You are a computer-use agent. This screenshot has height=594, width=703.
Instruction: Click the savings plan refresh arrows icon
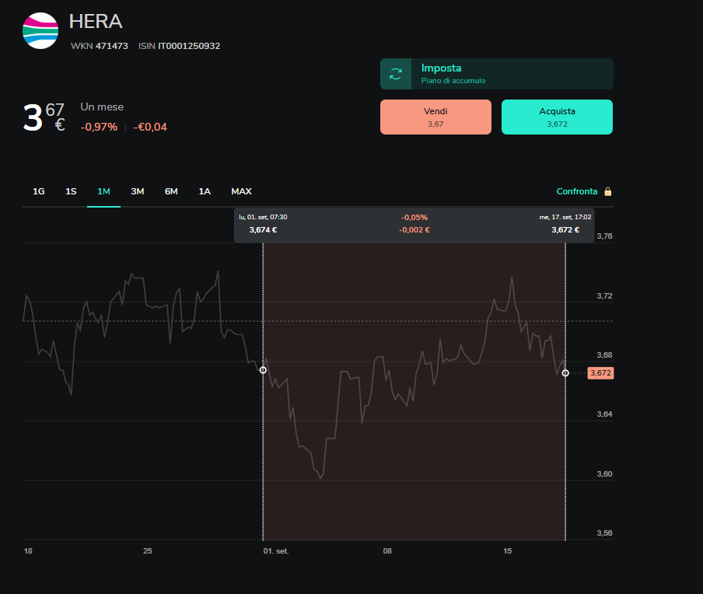click(x=395, y=74)
